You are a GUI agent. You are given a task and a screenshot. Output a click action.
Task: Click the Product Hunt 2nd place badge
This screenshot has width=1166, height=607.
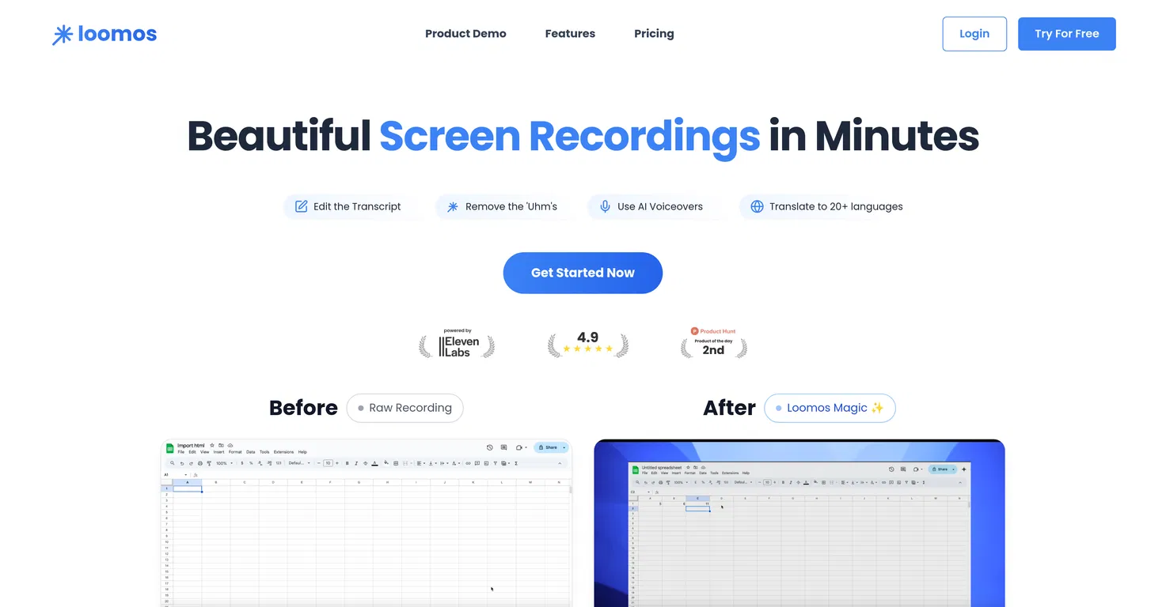click(x=713, y=343)
